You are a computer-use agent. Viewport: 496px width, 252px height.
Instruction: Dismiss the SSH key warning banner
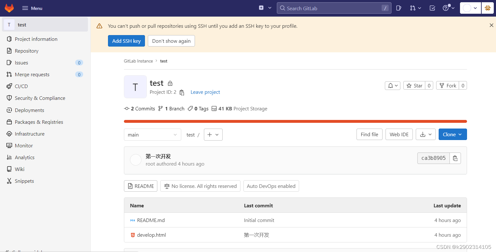[491, 25]
